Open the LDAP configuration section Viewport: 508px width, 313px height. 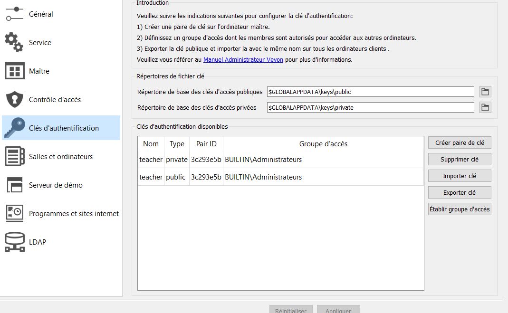tap(38, 242)
